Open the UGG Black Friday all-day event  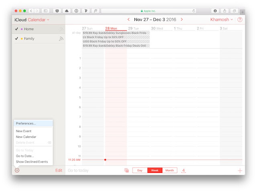[x=116, y=41]
